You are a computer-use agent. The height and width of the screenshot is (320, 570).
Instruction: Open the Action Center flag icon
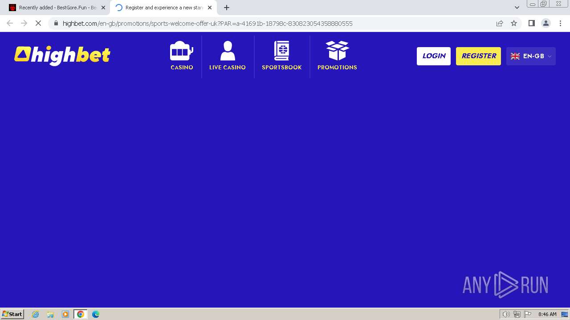pyautogui.click(x=528, y=314)
